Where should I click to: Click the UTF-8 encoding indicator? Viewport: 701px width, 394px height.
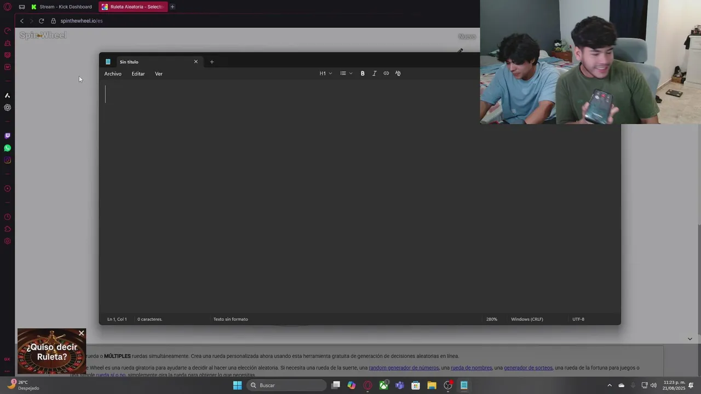coord(578,319)
